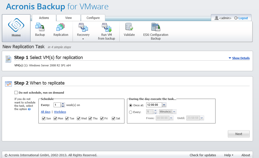
Task: Click the Every week(s) number field
Action: pos(57,105)
